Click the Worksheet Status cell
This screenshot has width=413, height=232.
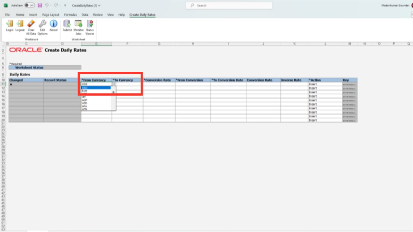[x=45, y=68]
